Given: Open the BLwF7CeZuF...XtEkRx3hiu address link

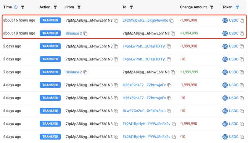Looking at the screenshot, I should click(x=144, y=111).
